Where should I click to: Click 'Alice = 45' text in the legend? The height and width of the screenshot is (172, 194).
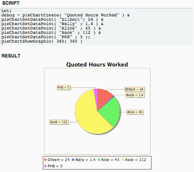click(110, 160)
